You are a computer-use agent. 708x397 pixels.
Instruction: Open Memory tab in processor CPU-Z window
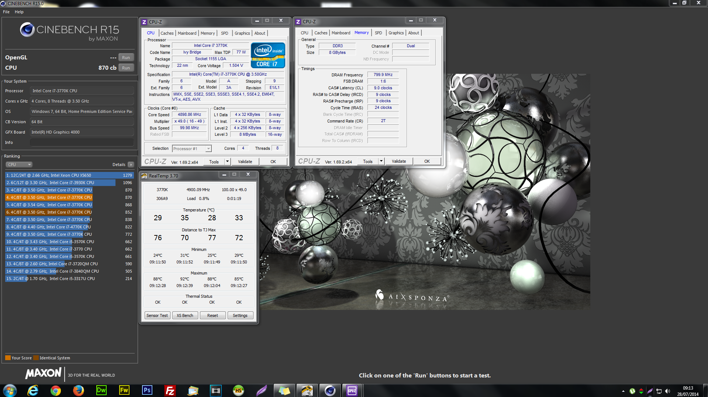(x=208, y=33)
